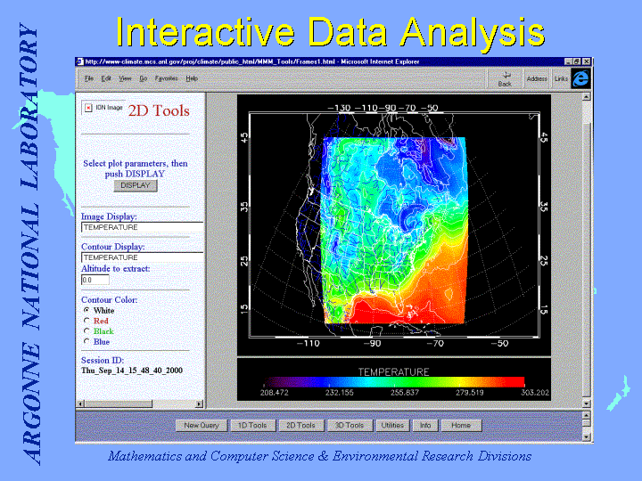Click the left panel scroll-left arrow
The width and height of the screenshot is (642, 481).
[x=81, y=404]
